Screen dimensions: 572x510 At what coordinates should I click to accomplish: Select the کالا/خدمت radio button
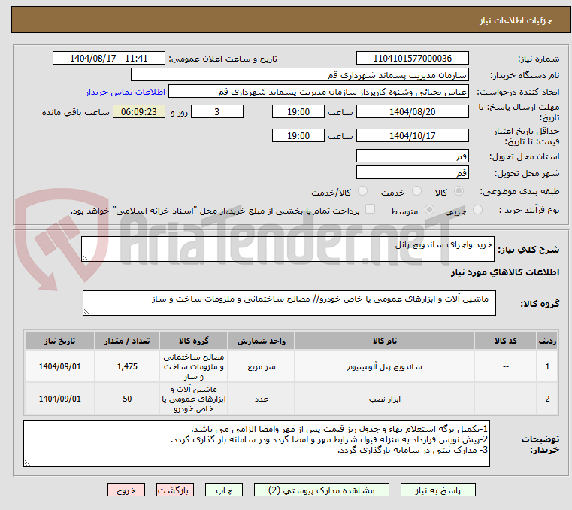362,191
